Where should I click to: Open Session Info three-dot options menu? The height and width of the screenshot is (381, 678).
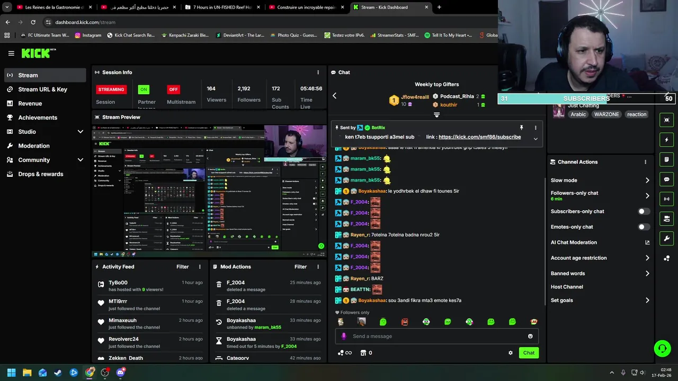click(x=318, y=72)
